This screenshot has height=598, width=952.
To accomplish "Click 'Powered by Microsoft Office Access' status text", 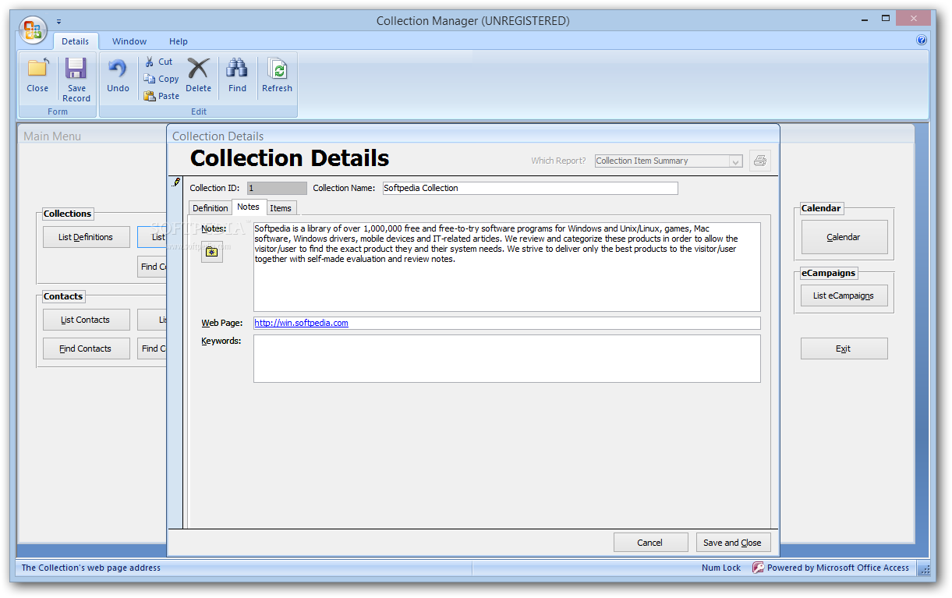I will [838, 568].
